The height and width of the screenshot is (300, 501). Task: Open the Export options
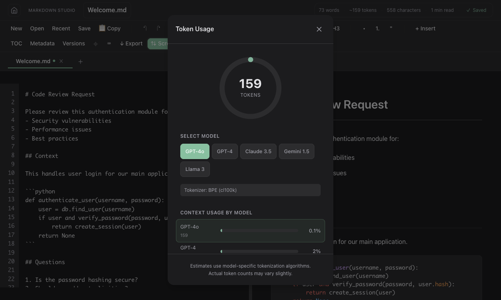coord(131,43)
